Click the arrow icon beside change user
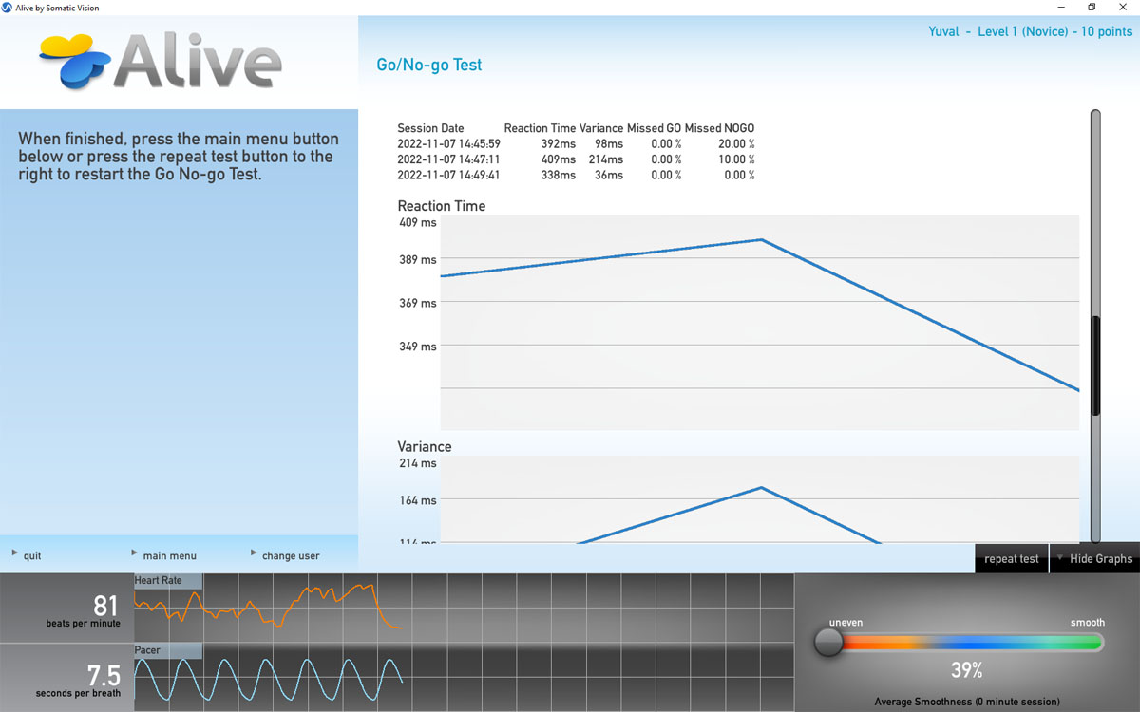This screenshot has height=712, width=1140. click(254, 553)
